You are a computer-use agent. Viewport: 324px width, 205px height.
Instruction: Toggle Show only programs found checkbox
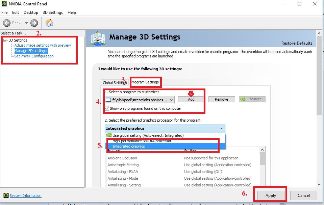point(107,108)
